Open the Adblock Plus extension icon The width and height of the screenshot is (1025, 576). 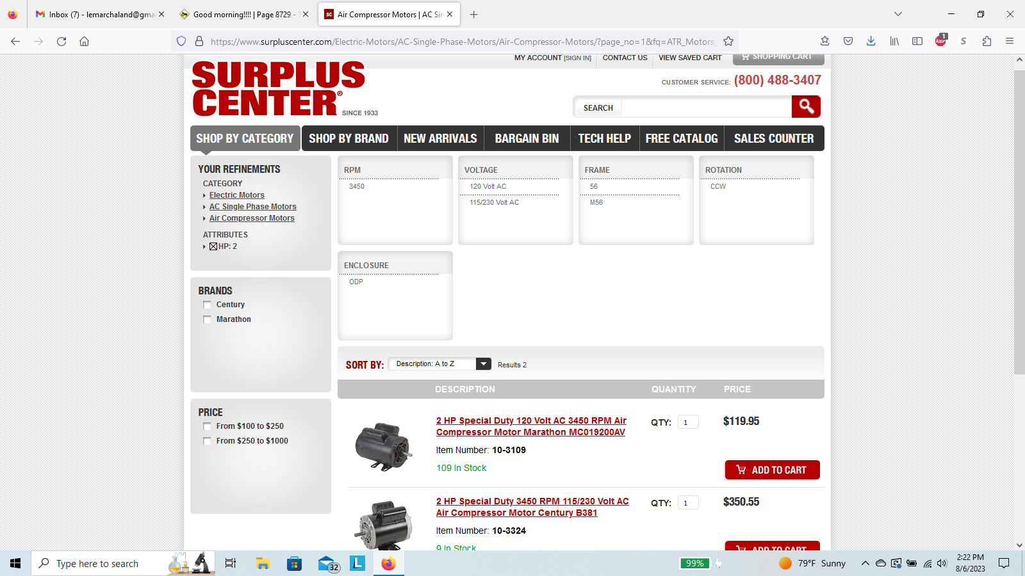click(x=940, y=42)
